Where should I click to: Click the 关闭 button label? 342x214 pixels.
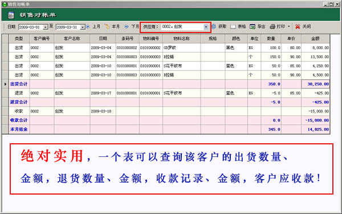tap(307, 27)
